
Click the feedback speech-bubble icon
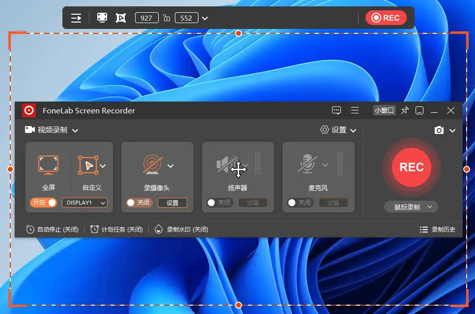coord(336,110)
